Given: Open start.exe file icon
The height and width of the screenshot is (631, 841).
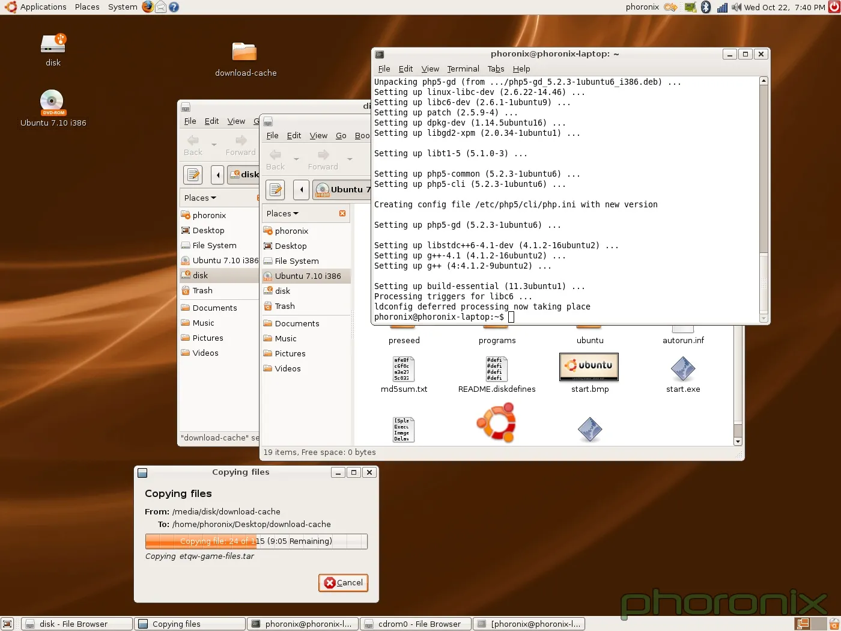Looking at the screenshot, I should pyautogui.click(x=682, y=369).
